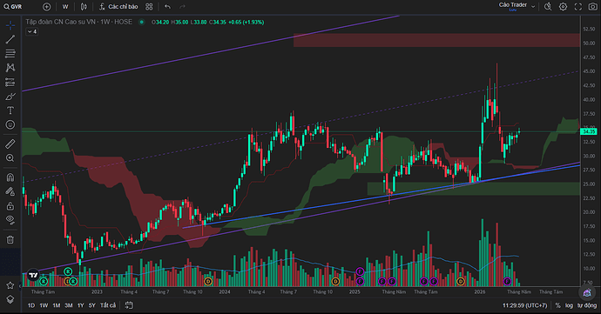Select the green support zone rectangle
The width and height of the screenshot is (601, 314).
473,189
